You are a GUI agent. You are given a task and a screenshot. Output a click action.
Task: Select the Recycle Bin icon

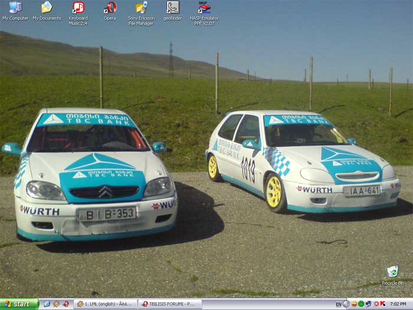(393, 275)
